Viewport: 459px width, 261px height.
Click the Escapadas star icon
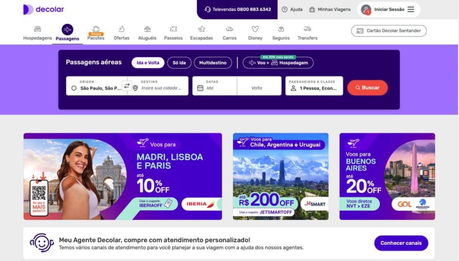pos(201,29)
